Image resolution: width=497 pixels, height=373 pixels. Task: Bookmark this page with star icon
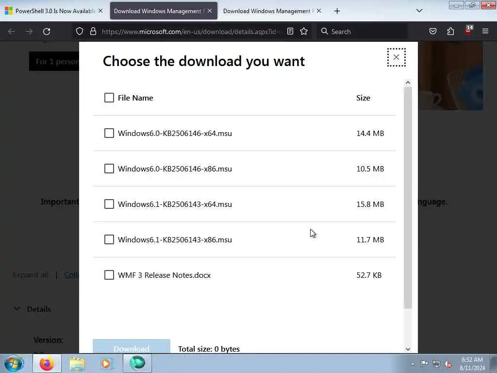pos(304,31)
